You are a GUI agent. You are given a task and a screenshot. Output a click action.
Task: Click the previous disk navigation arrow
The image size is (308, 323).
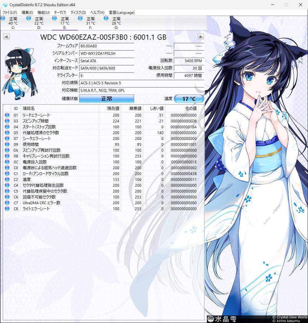(6, 37)
